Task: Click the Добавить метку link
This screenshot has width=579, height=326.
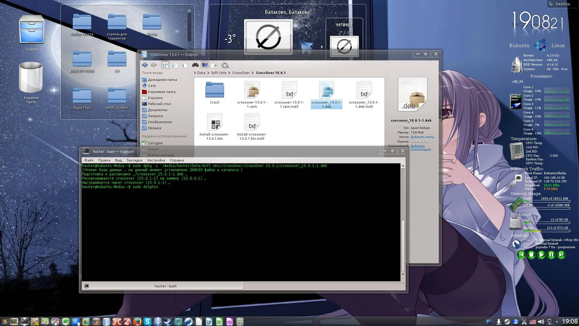Action: click(x=423, y=137)
